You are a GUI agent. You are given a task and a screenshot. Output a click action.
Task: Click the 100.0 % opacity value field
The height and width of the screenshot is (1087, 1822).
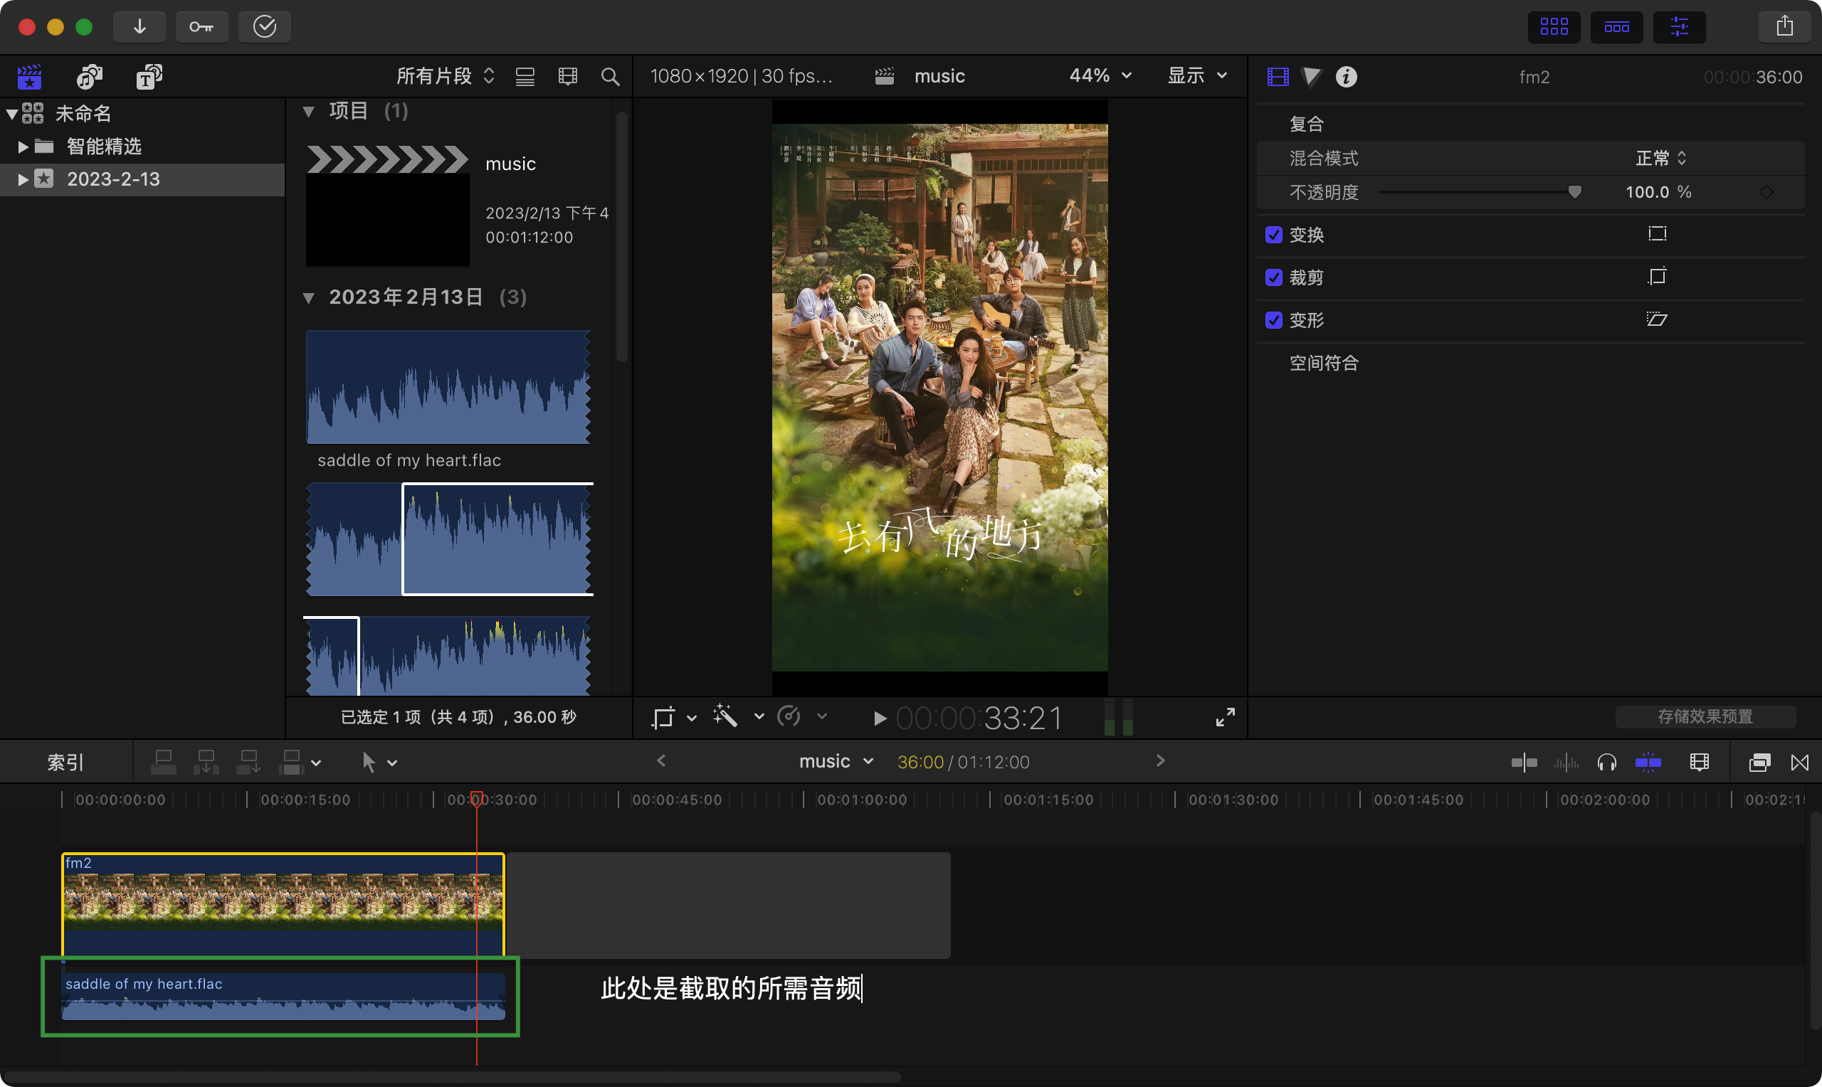click(1658, 192)
